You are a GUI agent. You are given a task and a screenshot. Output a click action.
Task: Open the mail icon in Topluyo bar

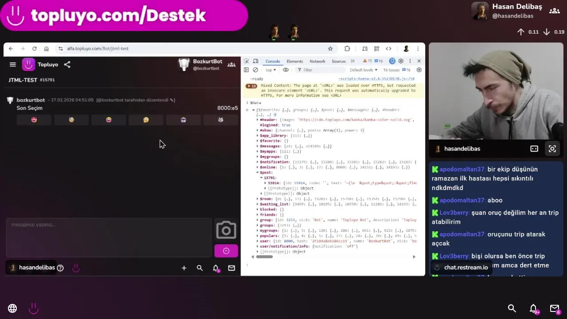(x=232, y=268)
